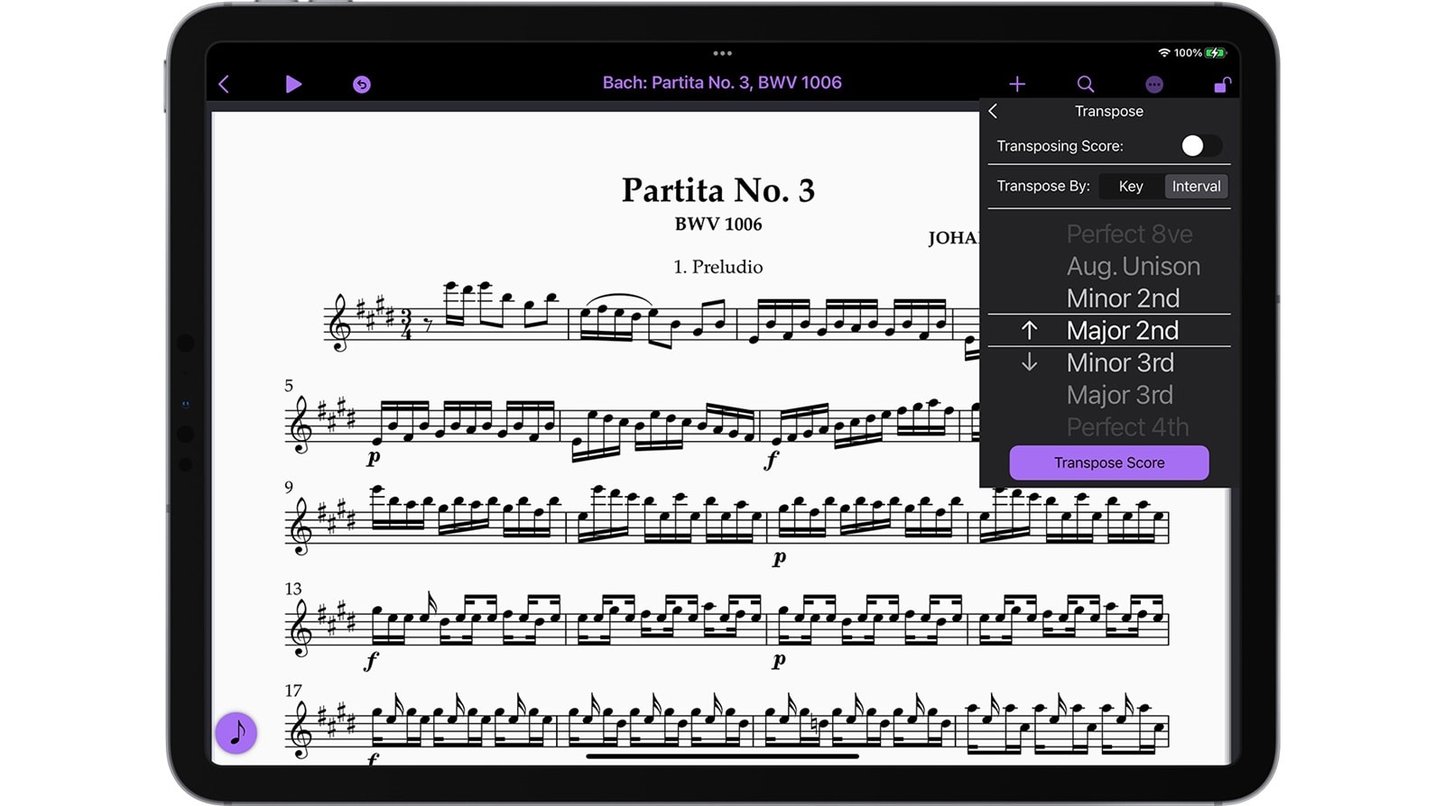Open the more options ellipsis icon

pyautogui.click(x=1154, y=84)
